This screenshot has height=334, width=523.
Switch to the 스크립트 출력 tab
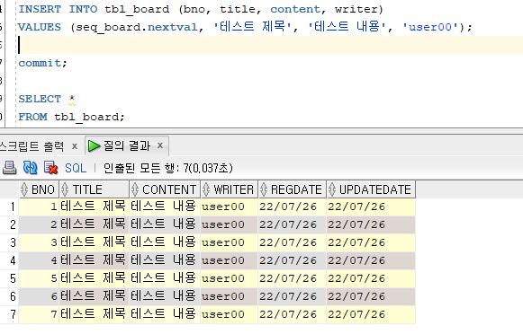pyautogui.click(x=32, y=146)
